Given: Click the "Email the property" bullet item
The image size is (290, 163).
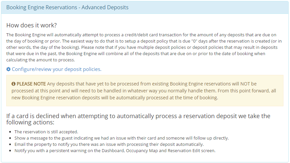Looking at the screenshot, I should [x=109, y=144].
